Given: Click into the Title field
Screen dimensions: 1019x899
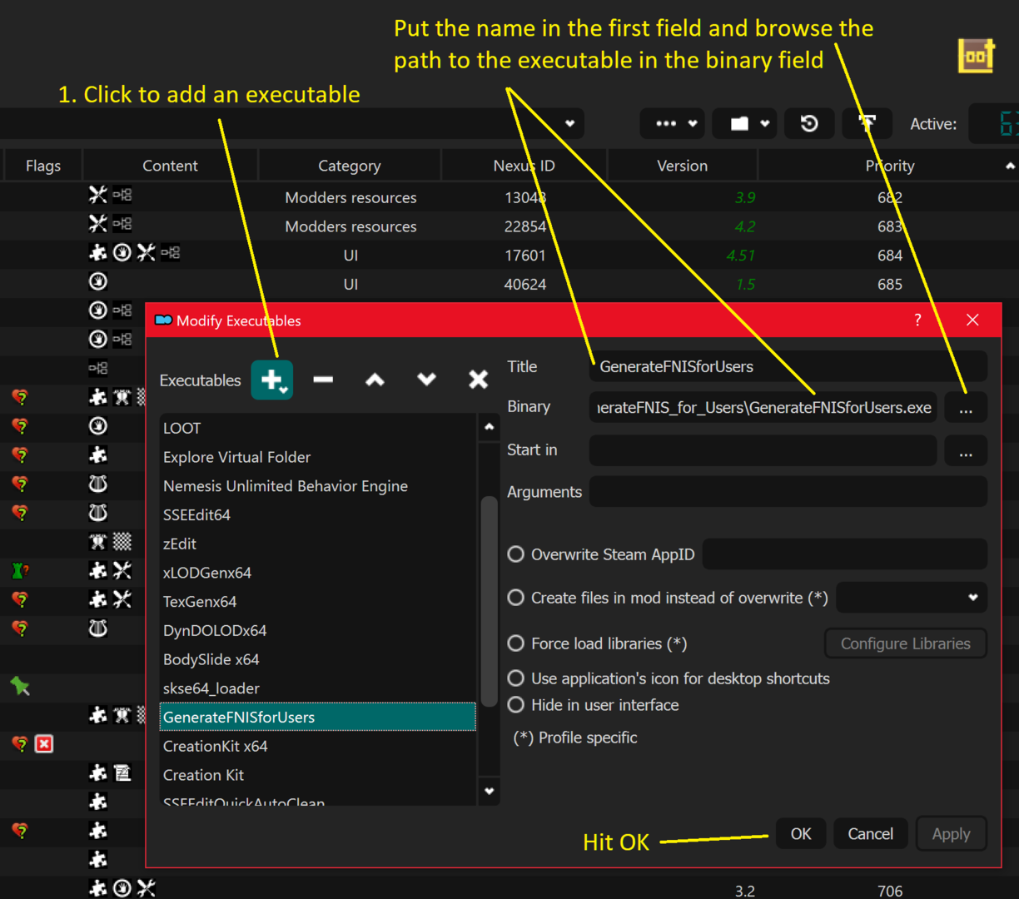Looking at the screenshot, I should pos(788,366).
